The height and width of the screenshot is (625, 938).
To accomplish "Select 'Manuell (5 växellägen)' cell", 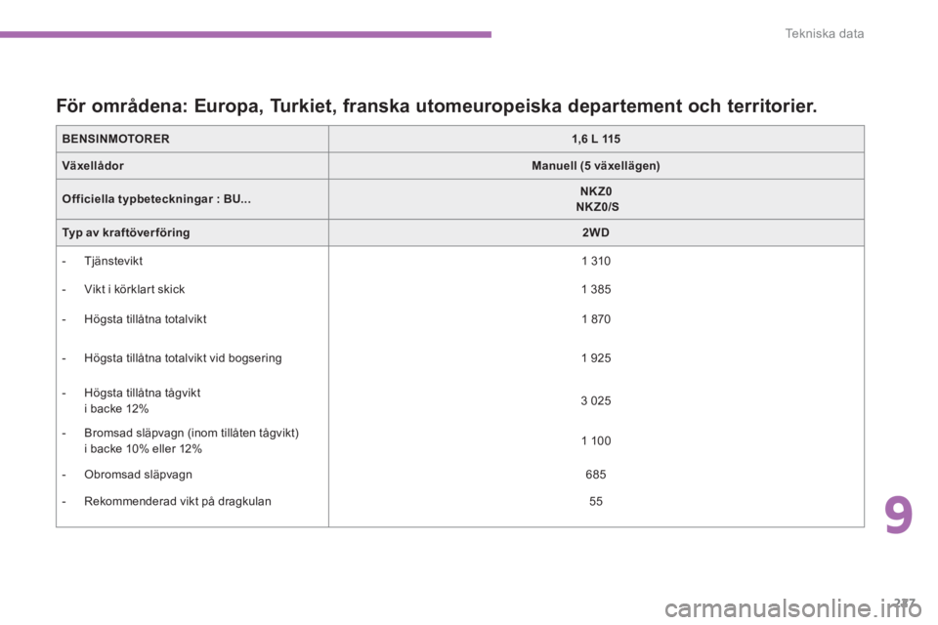I will [596, 166].
